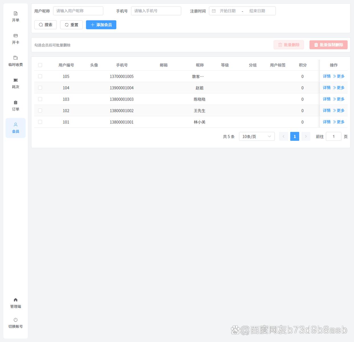Viewport: 354px width, 342px height.
Task: View 详情 for 王先生
Action: 327,111
